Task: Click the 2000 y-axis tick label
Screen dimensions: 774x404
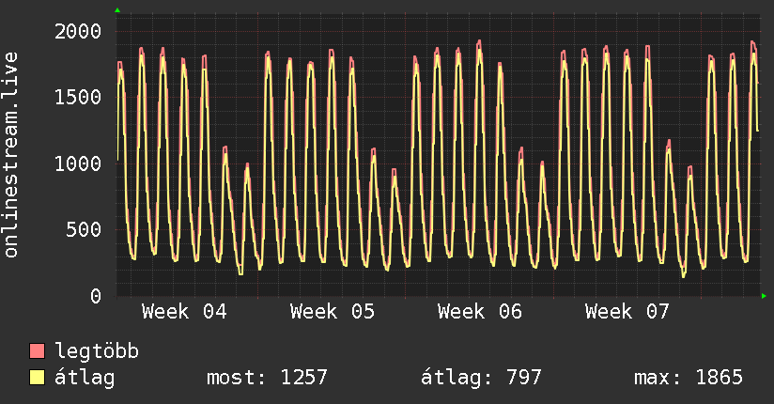Action: coord(78,32)
